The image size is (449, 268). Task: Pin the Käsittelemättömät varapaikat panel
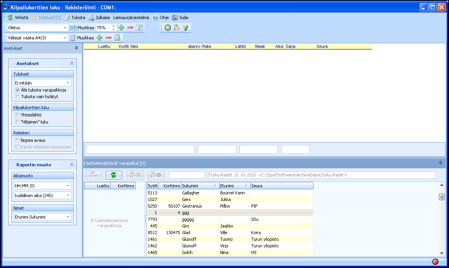[x=441, y=163]
